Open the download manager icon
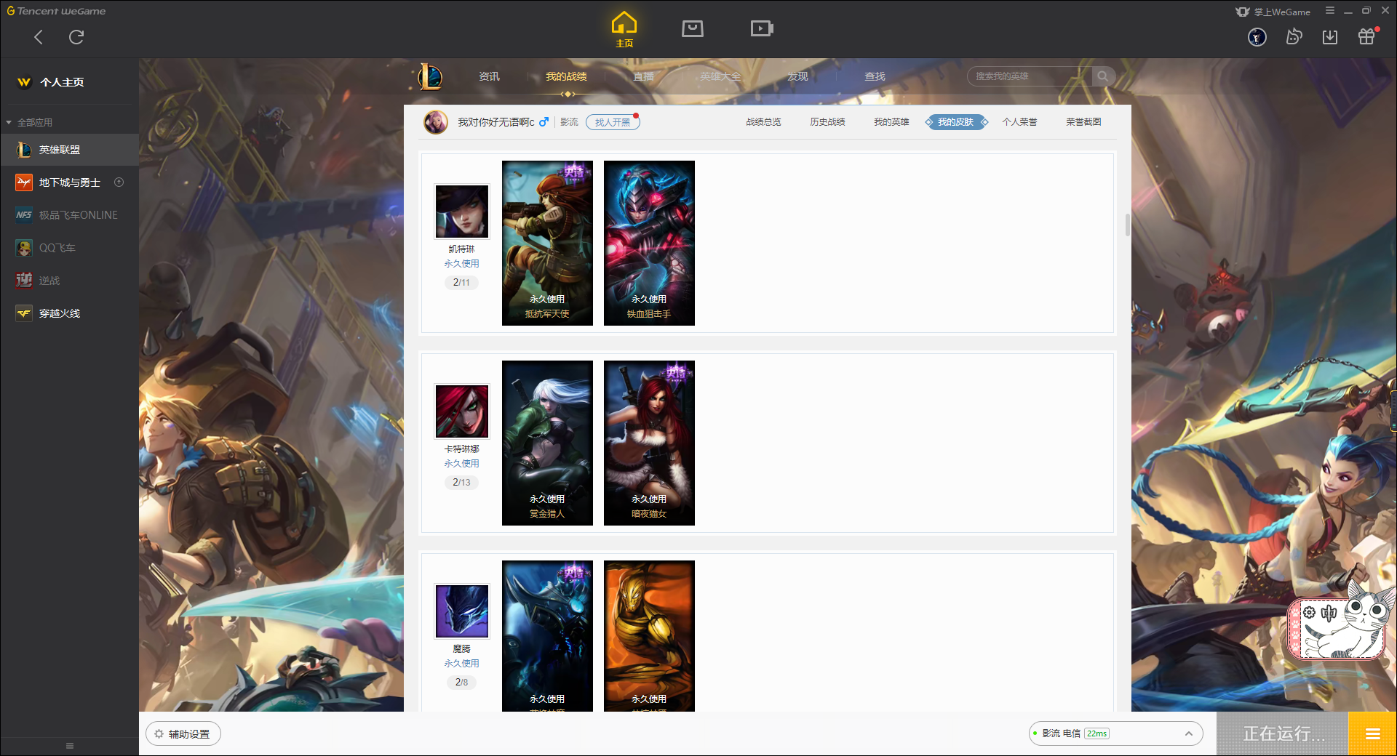1397x756 pixels. click(x=1330, y=37)
